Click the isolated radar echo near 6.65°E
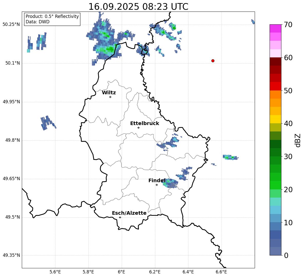Screen dimensions: 304x277 (x=231, y=157)
